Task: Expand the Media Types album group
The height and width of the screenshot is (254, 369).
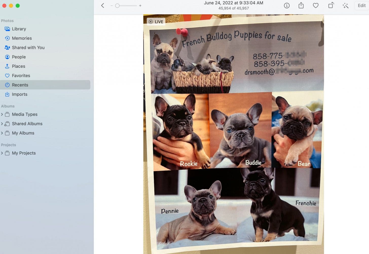Action: 3,114
